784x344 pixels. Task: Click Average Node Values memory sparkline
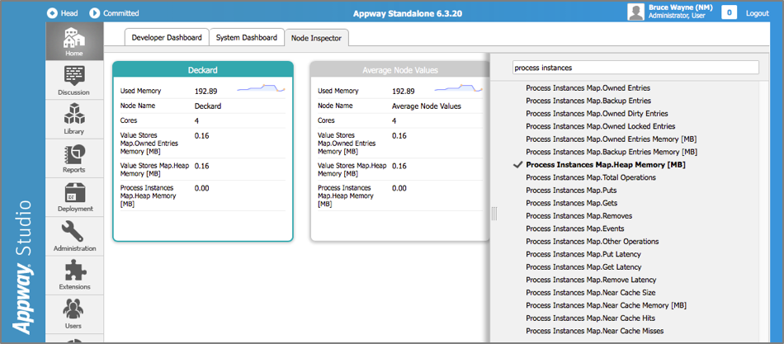pyautogui.click(x=459, y=88)
